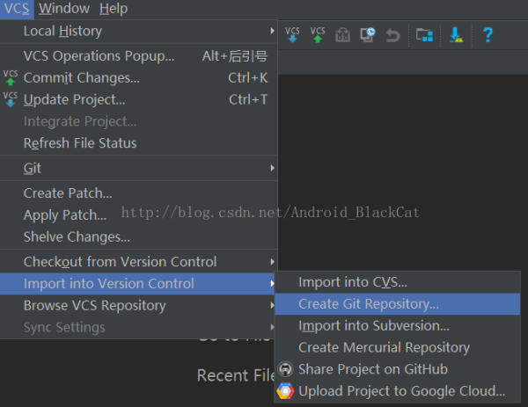
Task: Open the Help menu
Action: coord(114,9)
